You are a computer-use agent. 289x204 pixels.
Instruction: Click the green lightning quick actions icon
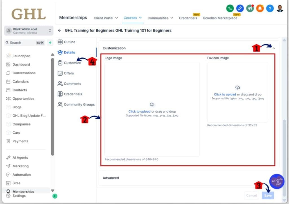pyautogui.click(x=50, y=43)
